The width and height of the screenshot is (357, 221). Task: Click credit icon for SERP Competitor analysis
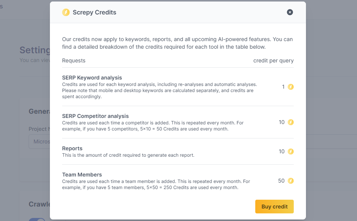pos(291,122)
